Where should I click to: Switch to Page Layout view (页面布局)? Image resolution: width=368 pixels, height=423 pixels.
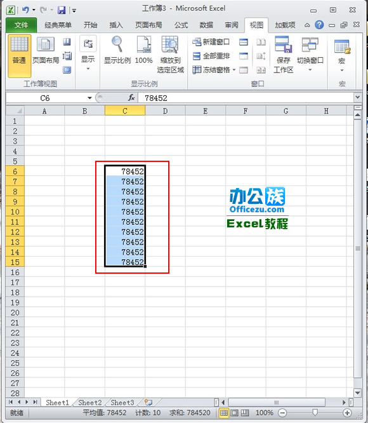coord(46,50)
